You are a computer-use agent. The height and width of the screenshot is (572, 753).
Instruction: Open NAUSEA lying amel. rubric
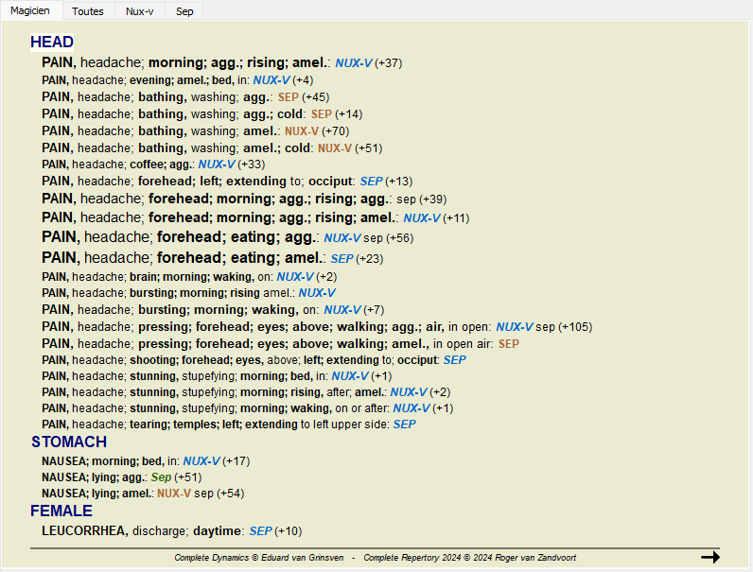(96, 494)
